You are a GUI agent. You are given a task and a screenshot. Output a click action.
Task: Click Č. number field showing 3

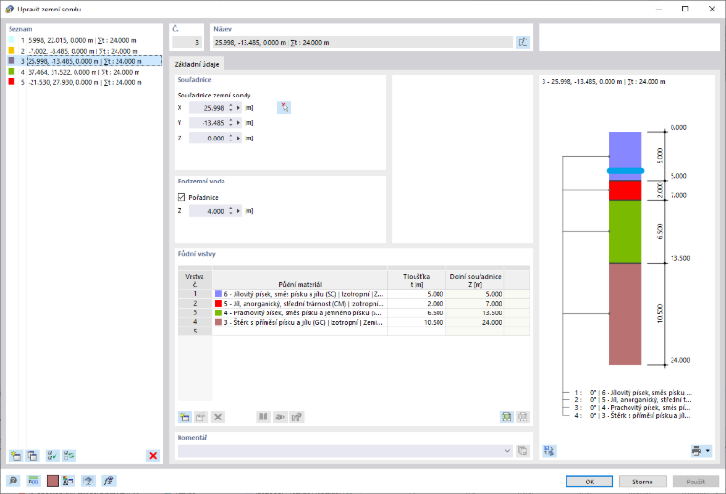(186, 42)
